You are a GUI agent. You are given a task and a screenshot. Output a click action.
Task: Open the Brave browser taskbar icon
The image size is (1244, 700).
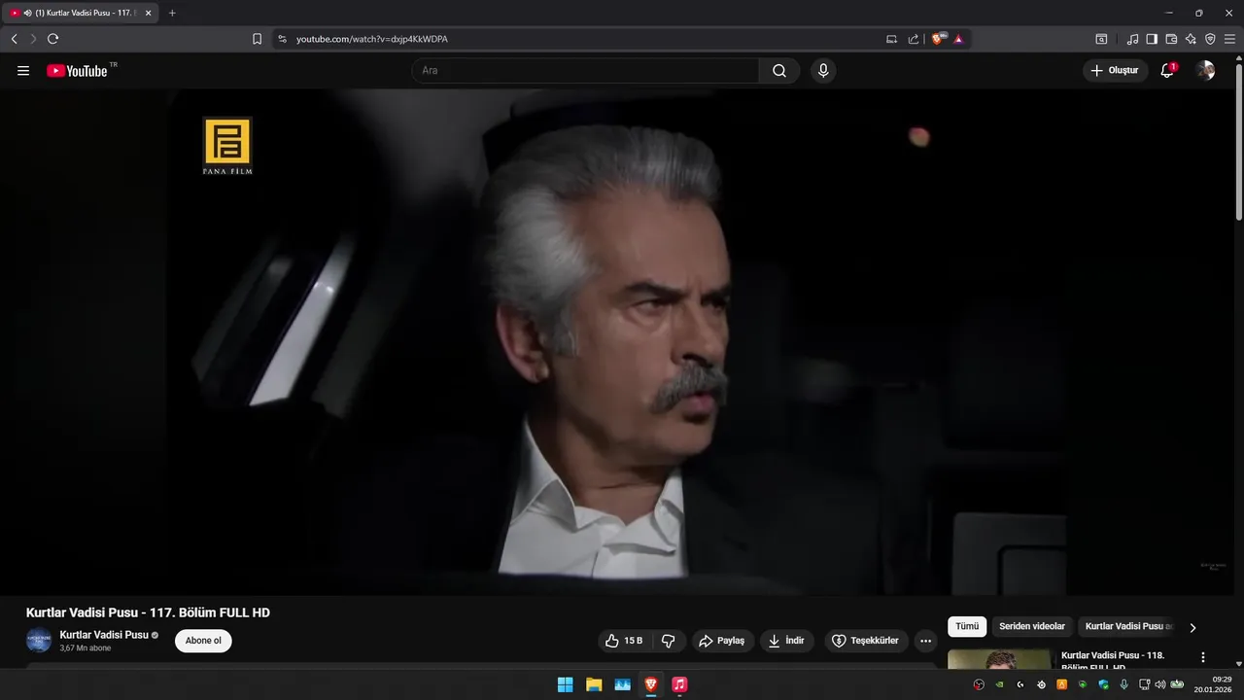point(650,684)
